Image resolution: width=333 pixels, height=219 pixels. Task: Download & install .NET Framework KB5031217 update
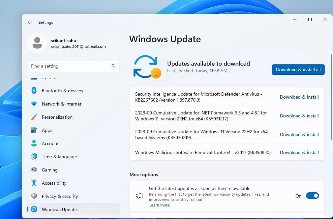[x=299, y=116]
